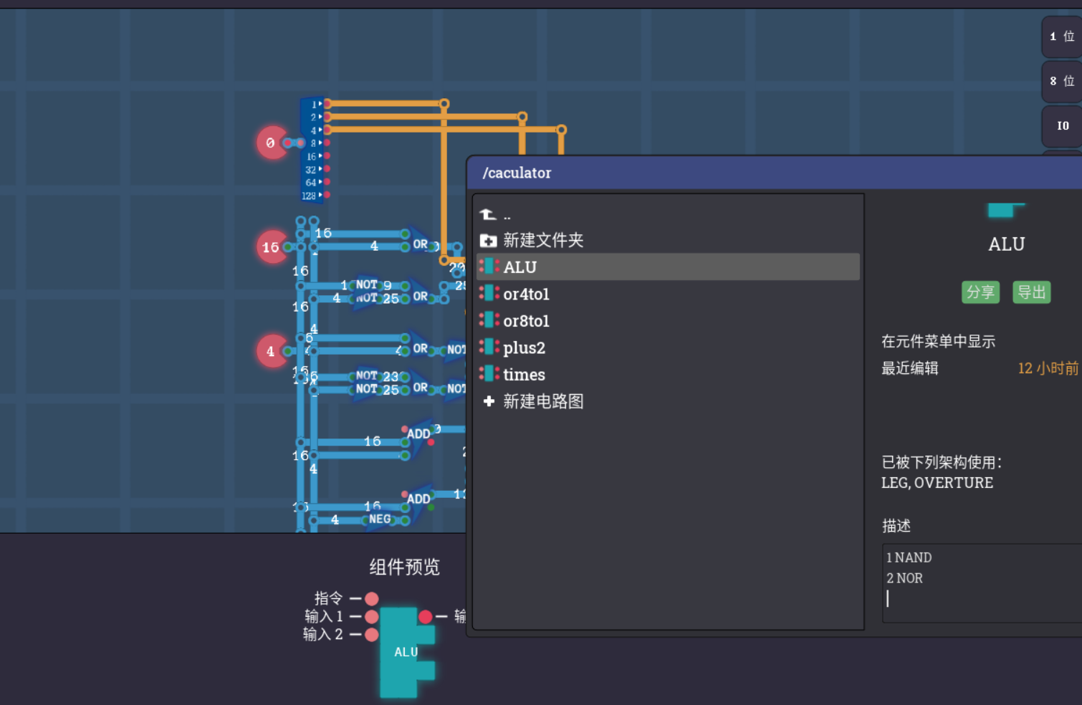The image size is (1082, 705).
Task: Select the IO component category
Action: pyautogui.click(x=1062, y=126)
